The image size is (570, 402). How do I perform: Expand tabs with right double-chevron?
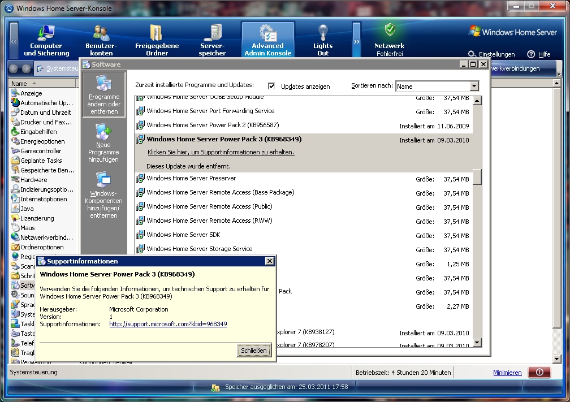point(356,41)
